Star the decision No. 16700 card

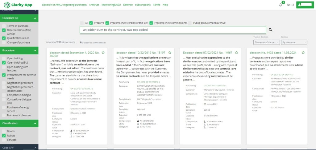point(103,53)
